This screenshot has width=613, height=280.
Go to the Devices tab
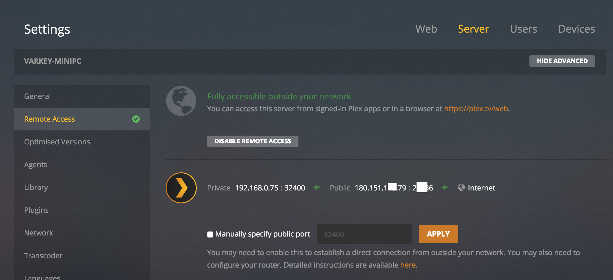[x=576, y=29]
